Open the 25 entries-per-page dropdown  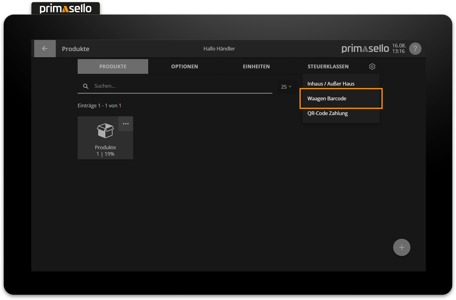(286, 86)
